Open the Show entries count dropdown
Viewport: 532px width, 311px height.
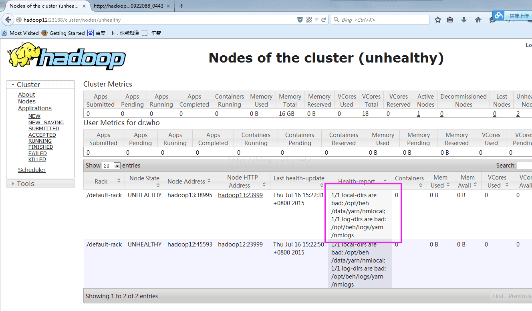(111, 166)
